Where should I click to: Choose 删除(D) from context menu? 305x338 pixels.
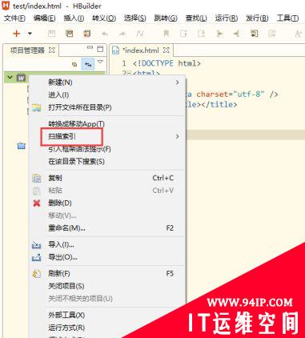(x=106, y=203)
